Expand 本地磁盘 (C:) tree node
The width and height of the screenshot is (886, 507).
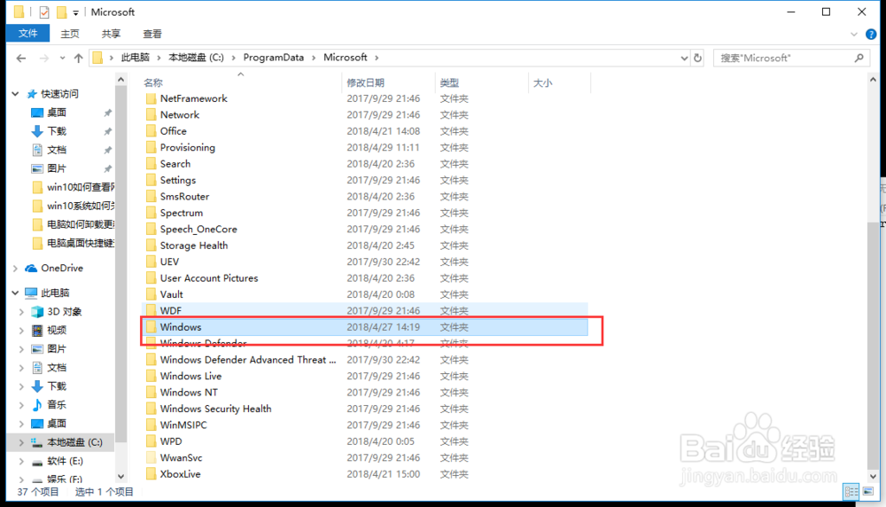click(x=21, y=442)
